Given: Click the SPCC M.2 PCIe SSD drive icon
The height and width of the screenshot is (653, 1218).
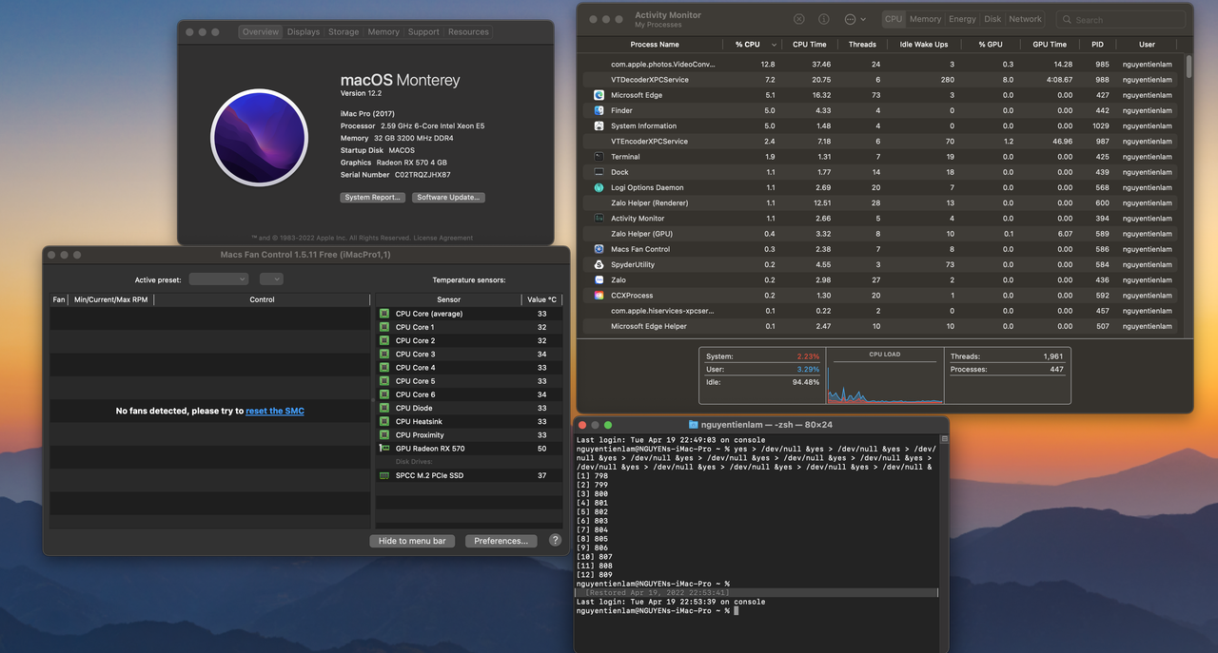Looking at the screenshot, I should point(384,475).
